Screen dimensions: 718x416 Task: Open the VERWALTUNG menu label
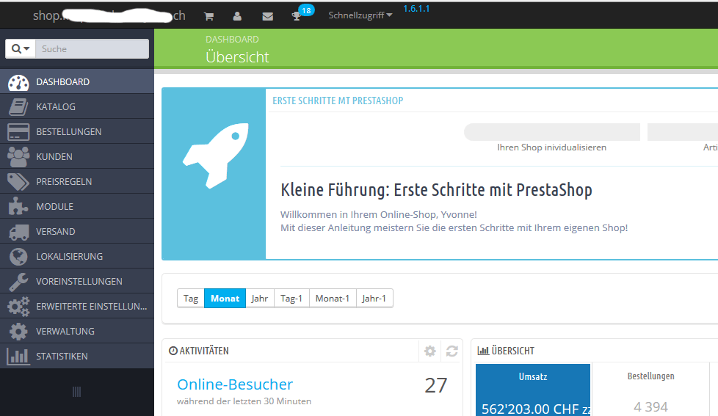[x=65, y=332]
